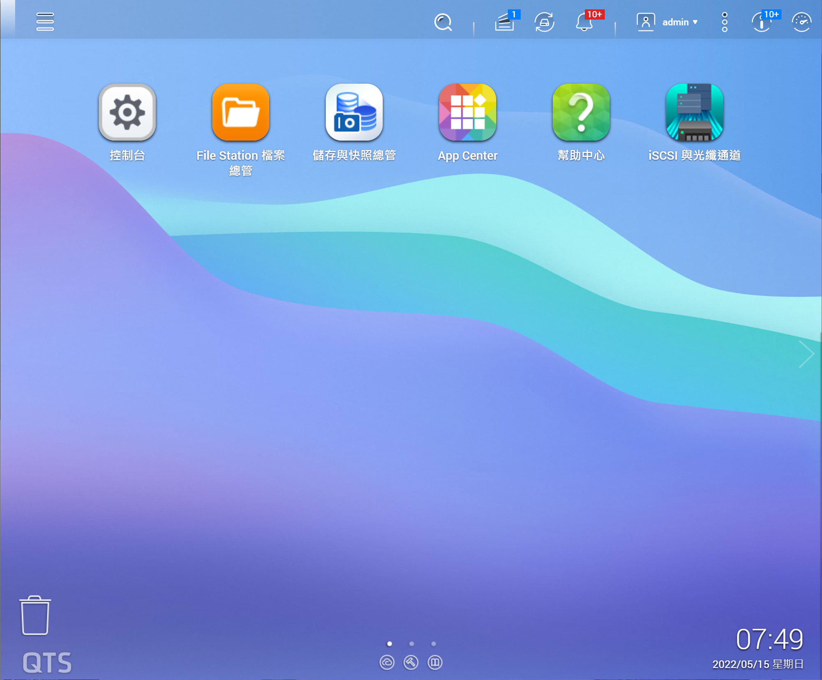
Task: Open the search magnifier in top bar
Action: pyautogui.click(x=443, y=22)
